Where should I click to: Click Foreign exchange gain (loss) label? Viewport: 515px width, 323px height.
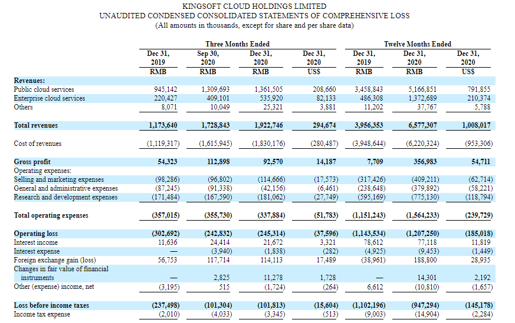tap(54, 260)
